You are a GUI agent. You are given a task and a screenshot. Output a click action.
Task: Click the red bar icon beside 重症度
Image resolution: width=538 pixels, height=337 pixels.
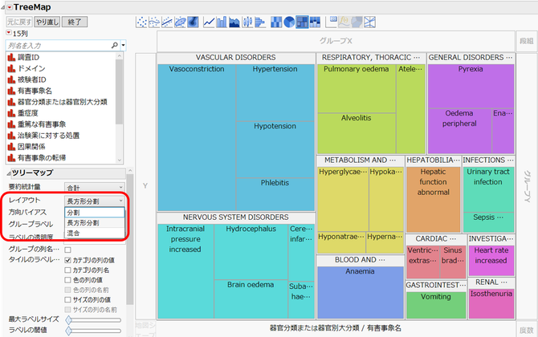tap(11, 113)
